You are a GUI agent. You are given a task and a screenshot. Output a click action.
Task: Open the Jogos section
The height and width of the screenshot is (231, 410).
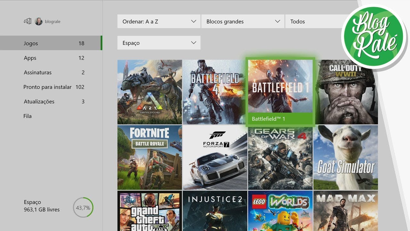tap(51, 43)
